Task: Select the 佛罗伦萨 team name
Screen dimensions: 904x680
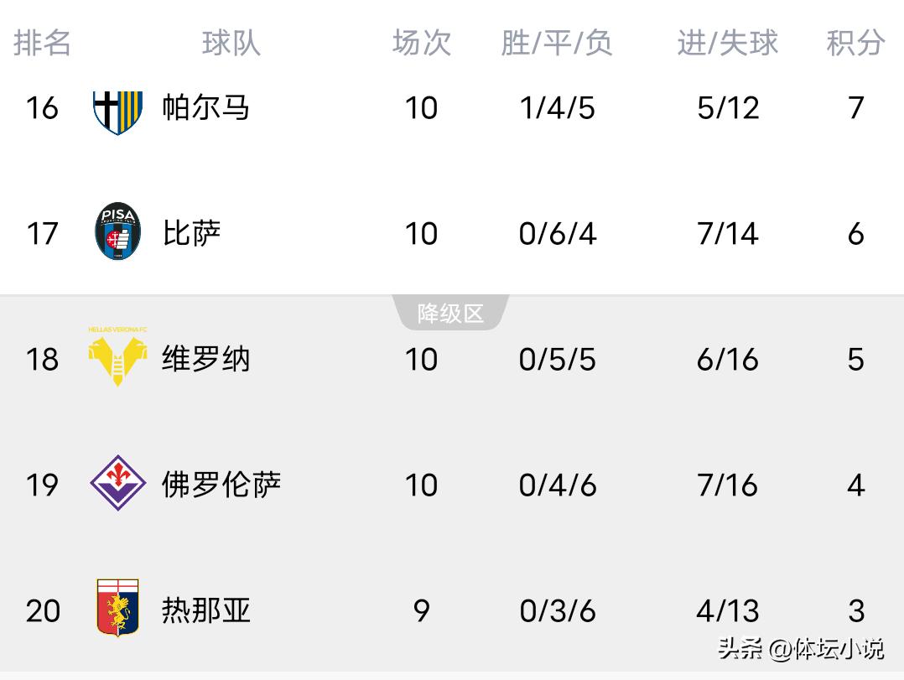Action: (x=221, y=485)
